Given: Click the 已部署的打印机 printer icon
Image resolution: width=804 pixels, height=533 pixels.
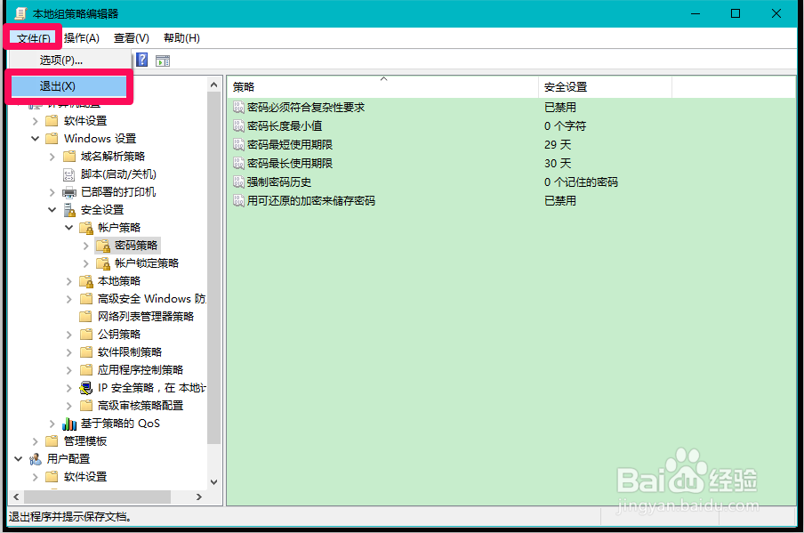Looking at the screenshot, I should pos(69,191).
